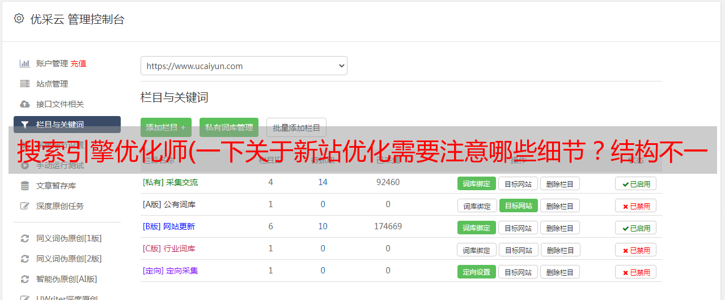Open the [B版] 网站更新 column link
725x300 pixels.
(169, 226)
